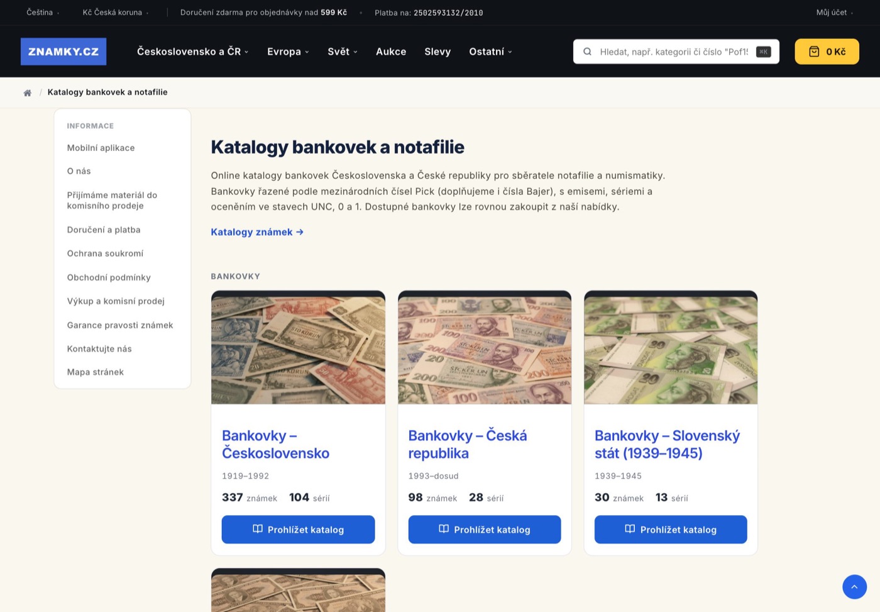Open Bankovky – Slovenský stát (1939–1945) title
Screen dimensions: 880x612
(667, 444)
